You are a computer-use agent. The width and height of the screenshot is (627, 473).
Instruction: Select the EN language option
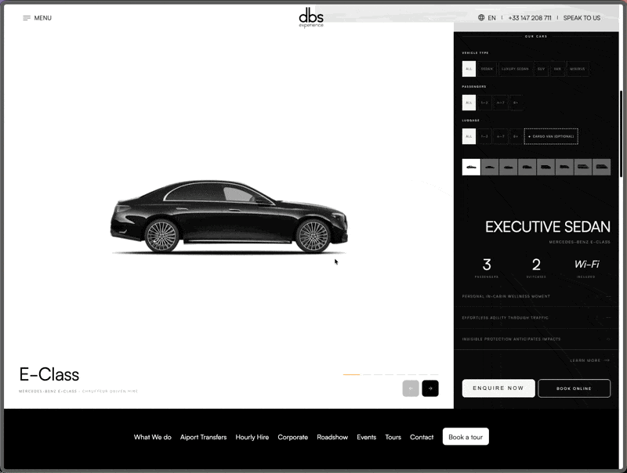pos(492,18)
